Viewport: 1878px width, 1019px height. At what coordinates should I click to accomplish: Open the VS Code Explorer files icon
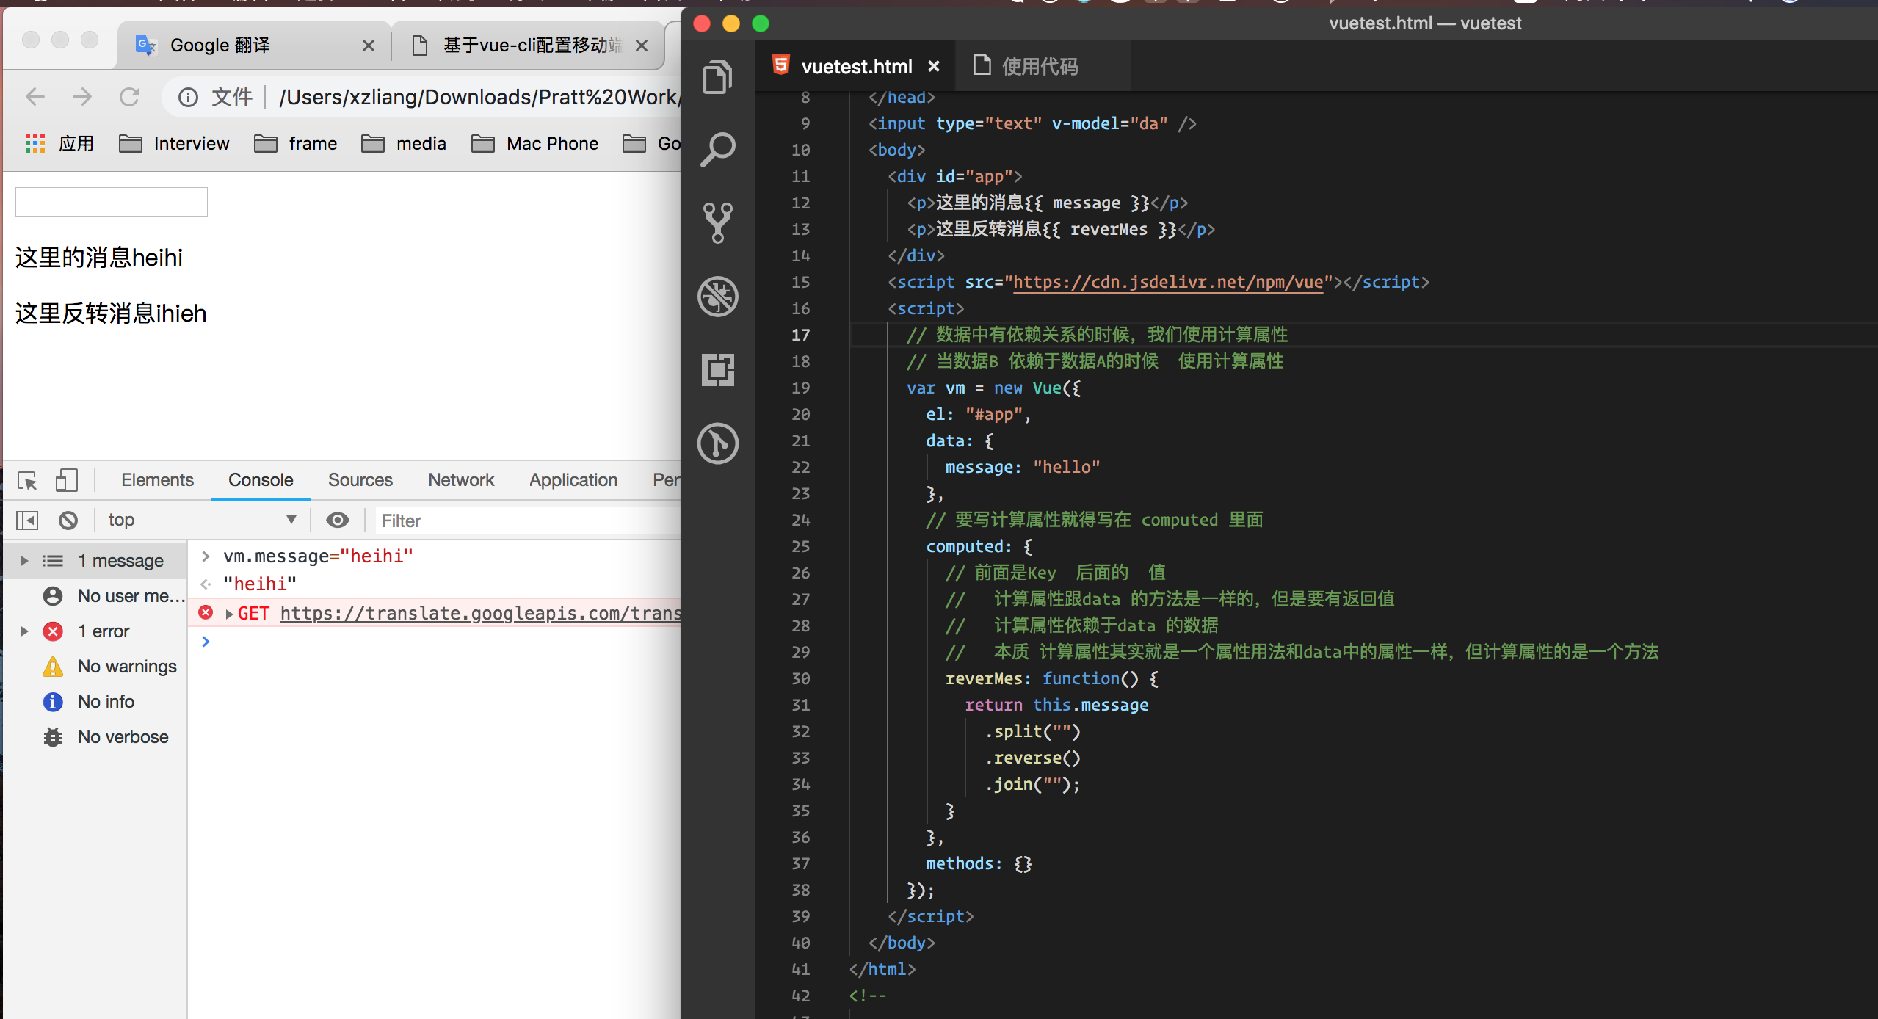coord(717,76)
